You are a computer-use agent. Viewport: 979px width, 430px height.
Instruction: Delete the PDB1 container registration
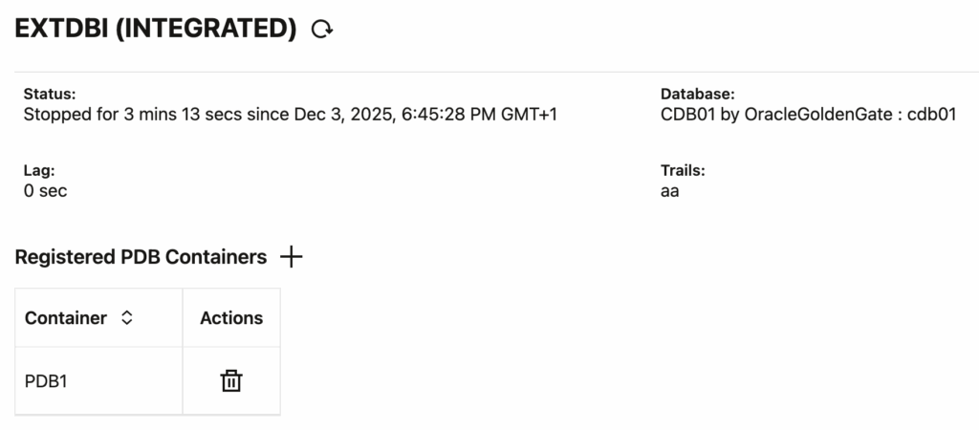coord(231,381)
